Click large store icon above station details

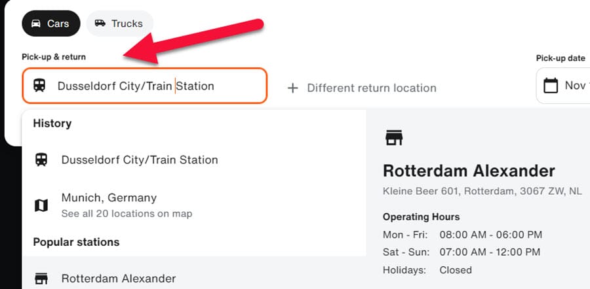[x=394, y=137]
